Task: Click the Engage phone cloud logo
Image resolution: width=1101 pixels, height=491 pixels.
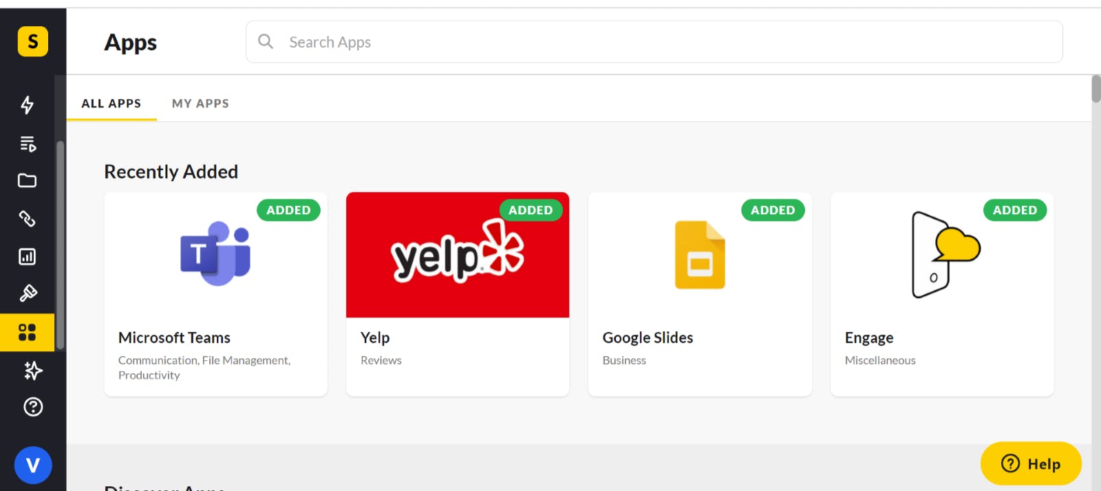Action: tap(945, 255)
